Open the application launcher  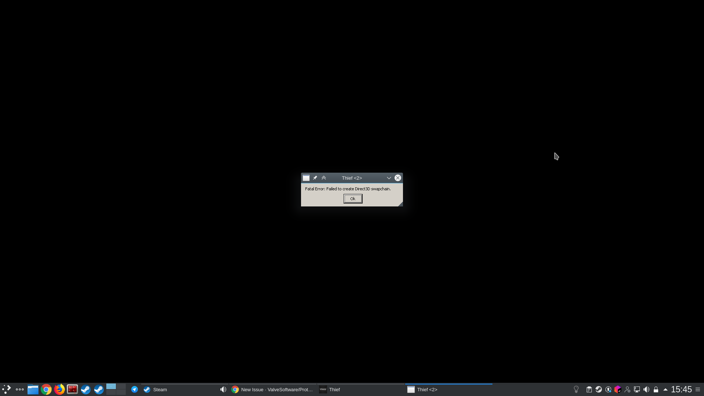click(6, 389)
